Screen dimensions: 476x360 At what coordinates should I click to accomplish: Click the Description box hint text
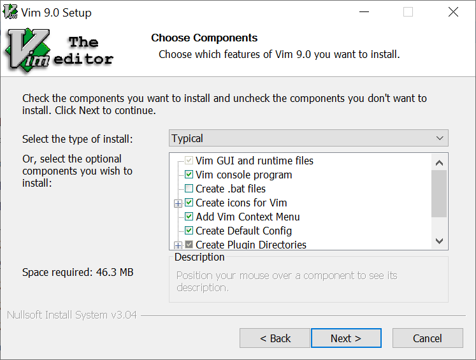287,282
